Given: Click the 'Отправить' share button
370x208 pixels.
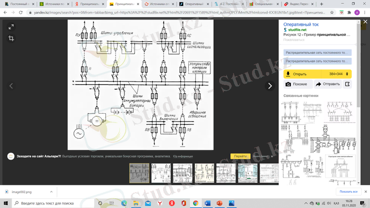Looking at the screenshot, I should coord(327,84).
